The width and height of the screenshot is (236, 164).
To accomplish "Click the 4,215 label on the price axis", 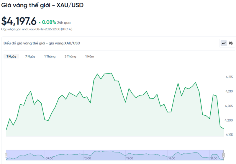I will (229, 77).
